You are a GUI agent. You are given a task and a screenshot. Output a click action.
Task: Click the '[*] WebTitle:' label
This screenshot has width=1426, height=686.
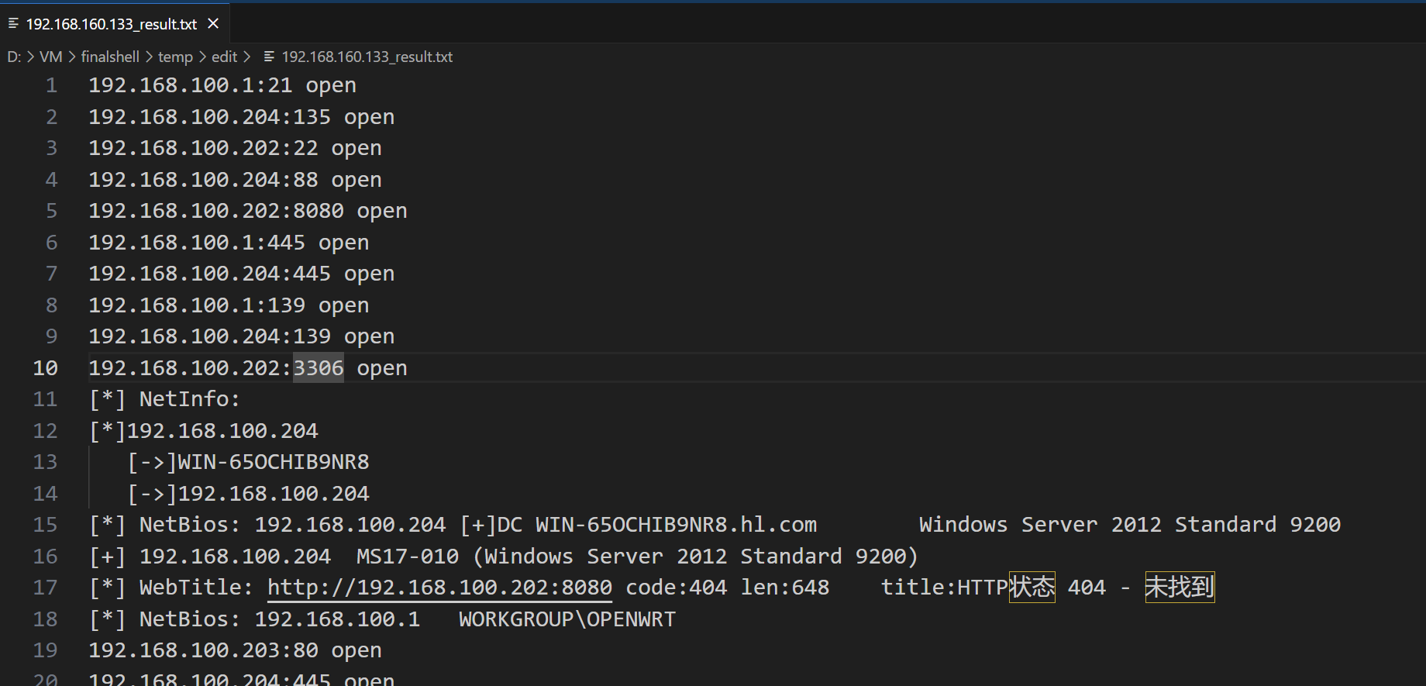[x=171, y=588]
